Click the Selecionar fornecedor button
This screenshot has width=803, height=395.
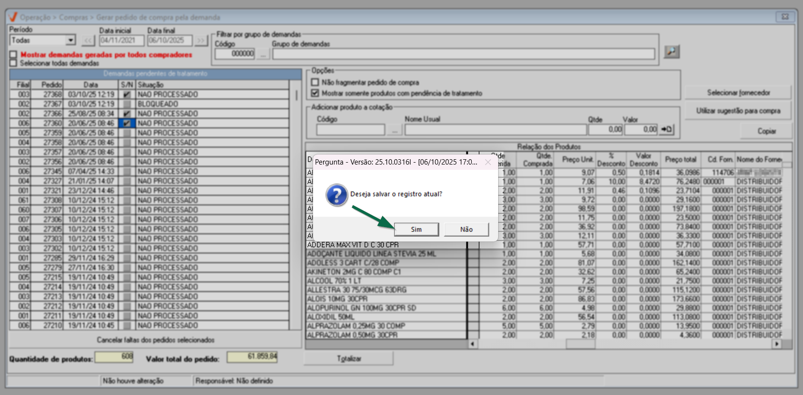[738, 92]
